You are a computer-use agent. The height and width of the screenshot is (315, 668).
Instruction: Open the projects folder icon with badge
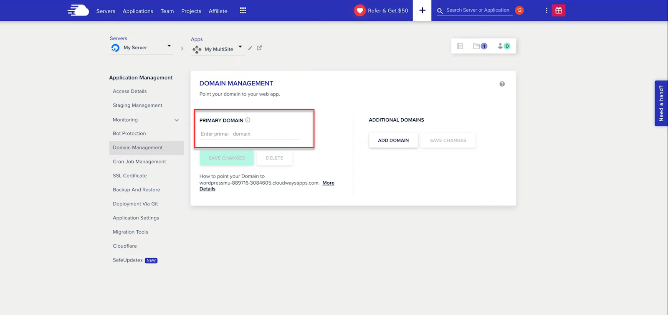tap(480, 46)
